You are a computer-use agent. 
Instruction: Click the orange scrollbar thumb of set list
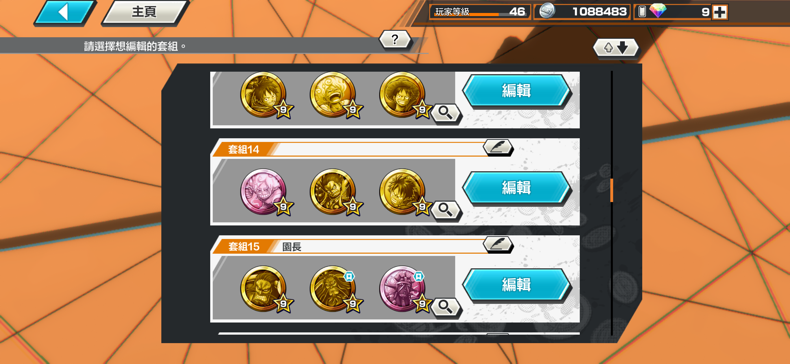612,190
